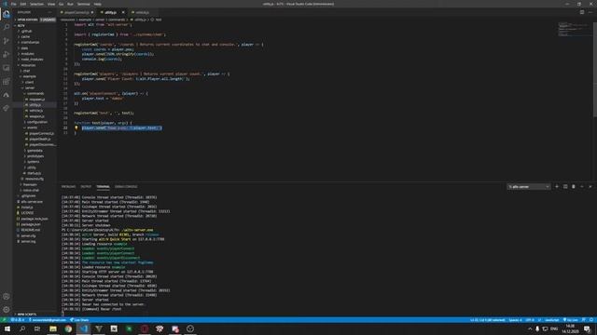Screen dimensions: 597x335
Task: Collapse the resources folder
Action: [28, 65]
